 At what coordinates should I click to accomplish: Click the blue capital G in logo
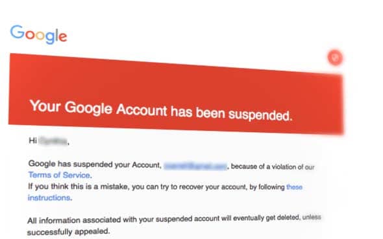(x=17, y=32)
